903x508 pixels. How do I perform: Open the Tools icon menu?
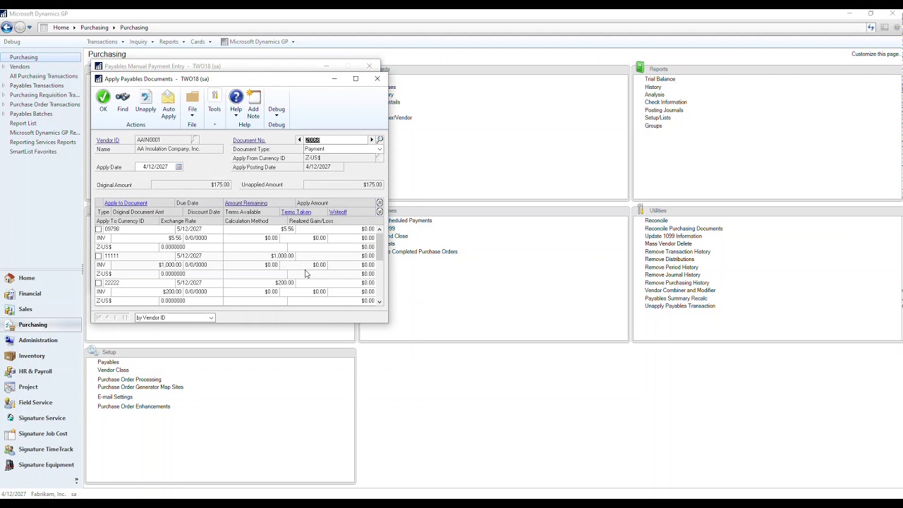214,97
